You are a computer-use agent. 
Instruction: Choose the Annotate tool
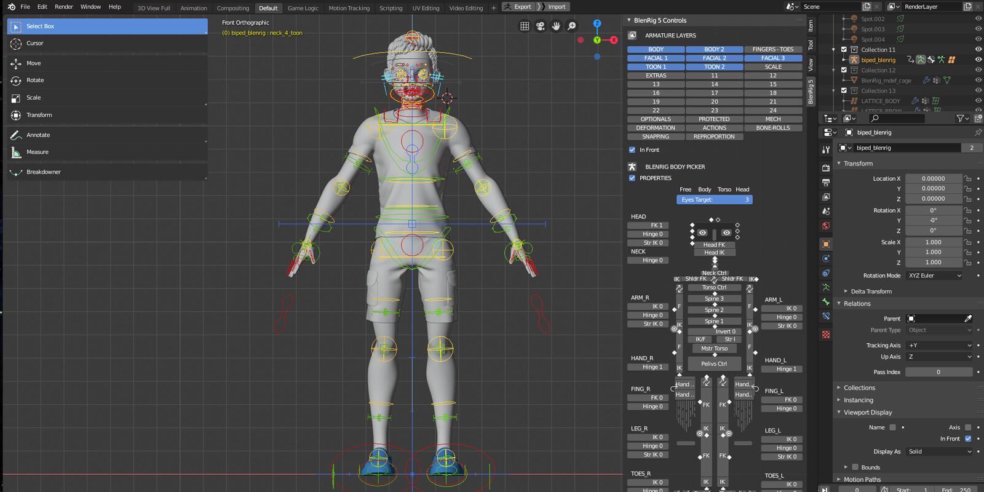coord(38,135)
